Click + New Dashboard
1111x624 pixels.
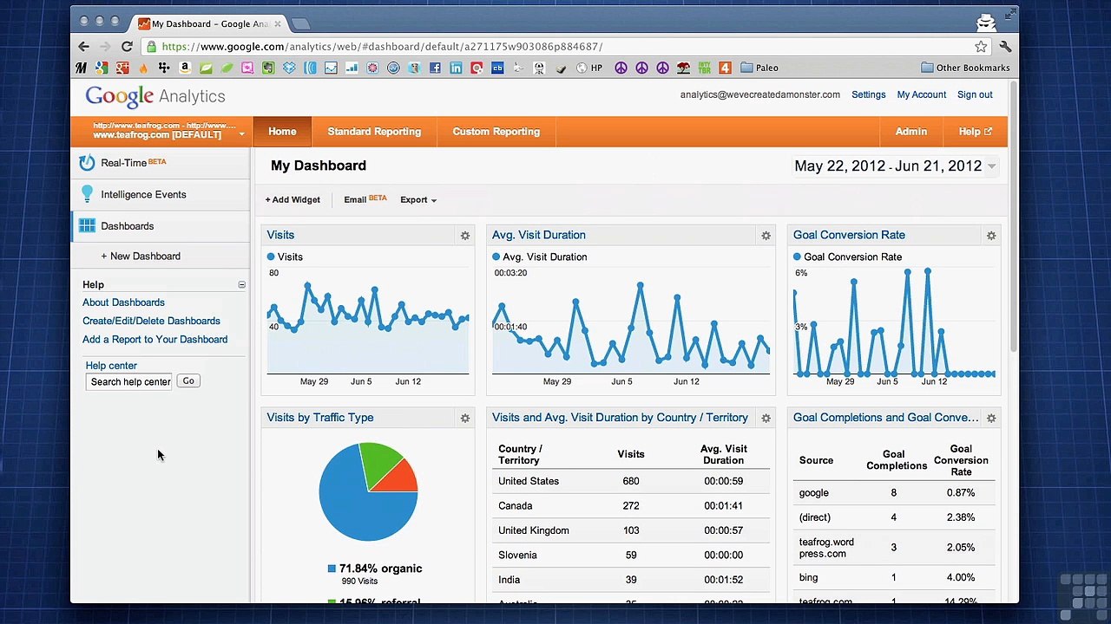tap(141, 257)
